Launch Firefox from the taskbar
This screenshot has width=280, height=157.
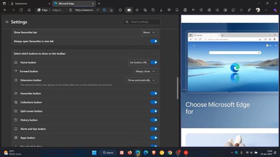point(130,153)
